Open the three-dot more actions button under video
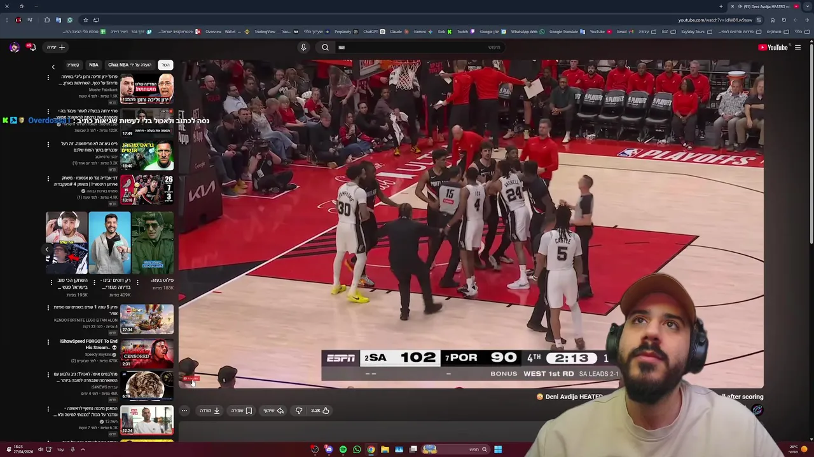Viewport: 814px width, 457px height. click(184, 411)
